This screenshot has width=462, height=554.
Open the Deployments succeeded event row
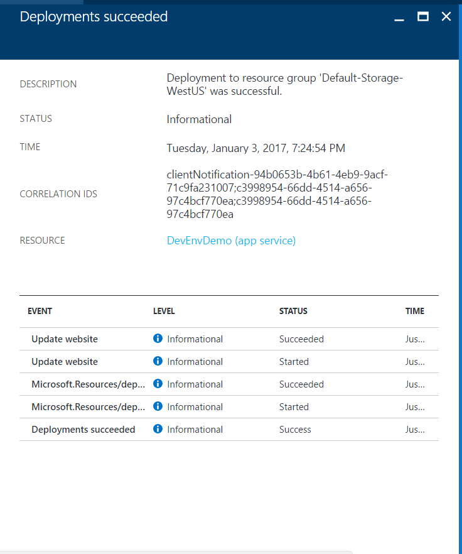(229, 430)
